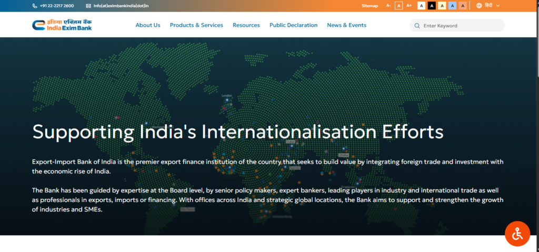Select the peach orange theme swatch

point(463,5)
